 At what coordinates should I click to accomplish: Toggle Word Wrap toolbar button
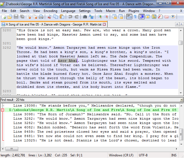[x=129, y=17]
